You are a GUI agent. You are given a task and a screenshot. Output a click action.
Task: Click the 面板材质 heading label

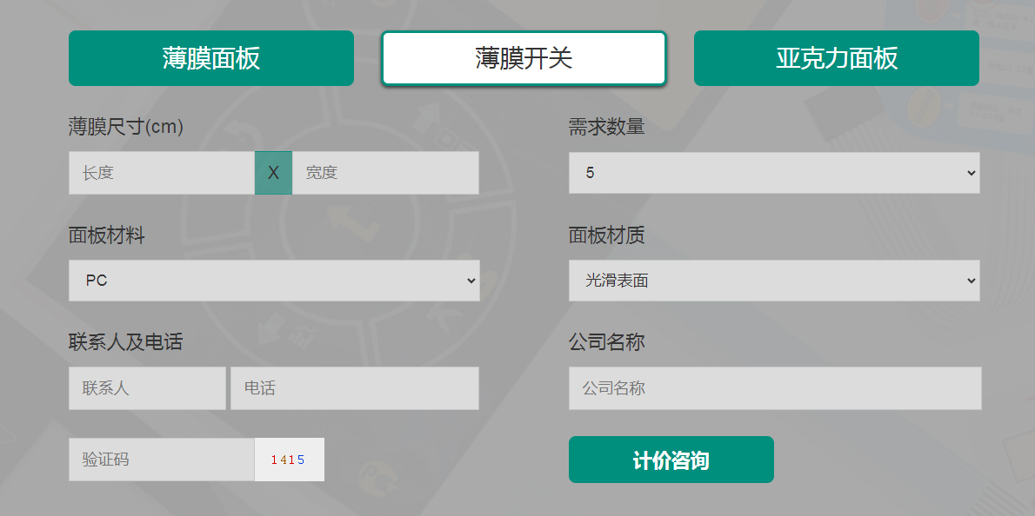(x=606, y=235)
